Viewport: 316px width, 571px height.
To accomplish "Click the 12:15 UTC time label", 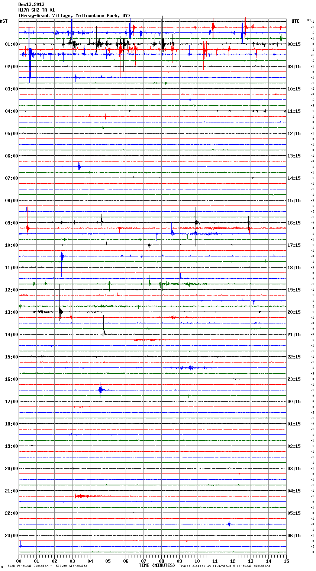I will coord(294,134).
